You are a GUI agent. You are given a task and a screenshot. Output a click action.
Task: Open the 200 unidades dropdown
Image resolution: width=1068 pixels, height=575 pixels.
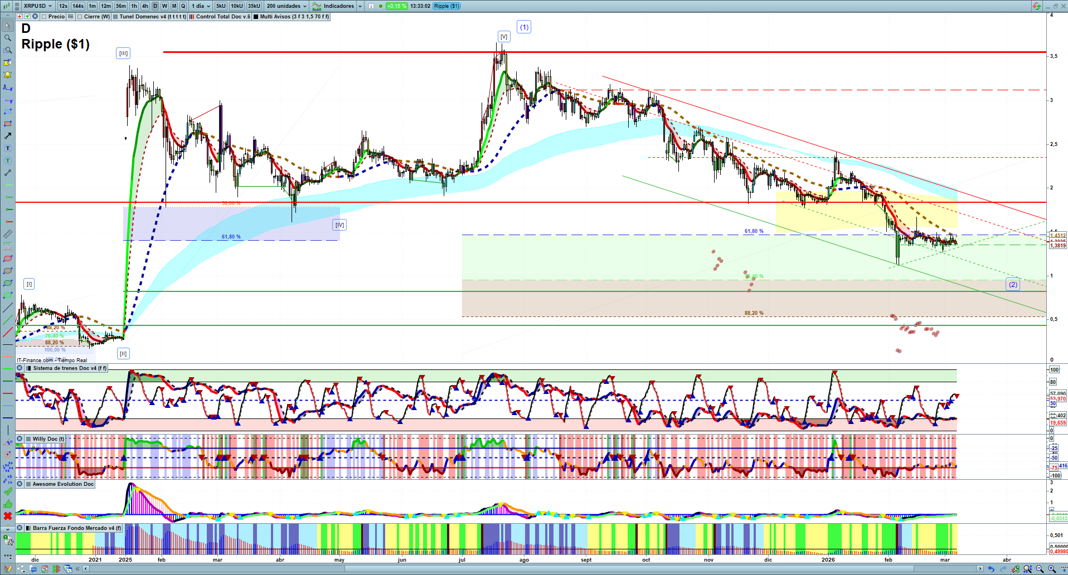(287, 6)
